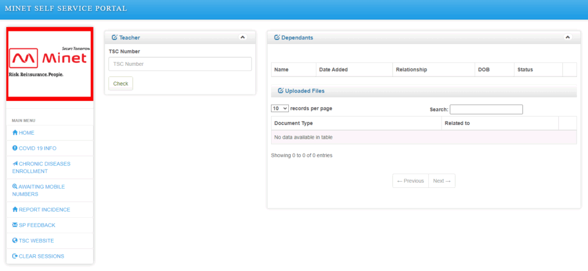The height and width of the screenshot is (271, 588).
Task: Open the records per page dropdown
Action: 280,108
